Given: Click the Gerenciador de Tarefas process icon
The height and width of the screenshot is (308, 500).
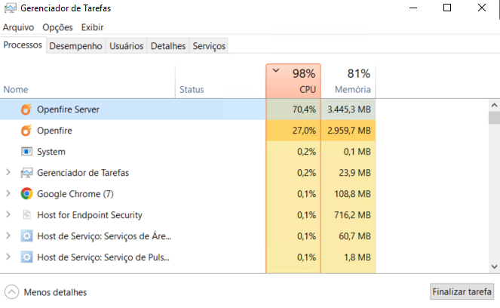Looking at the screenshot, I should point(26,173).
